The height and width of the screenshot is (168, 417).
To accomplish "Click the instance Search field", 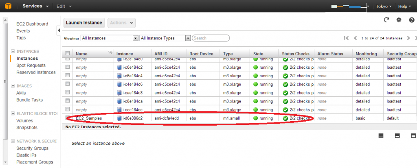I will (x=211, y=38).
